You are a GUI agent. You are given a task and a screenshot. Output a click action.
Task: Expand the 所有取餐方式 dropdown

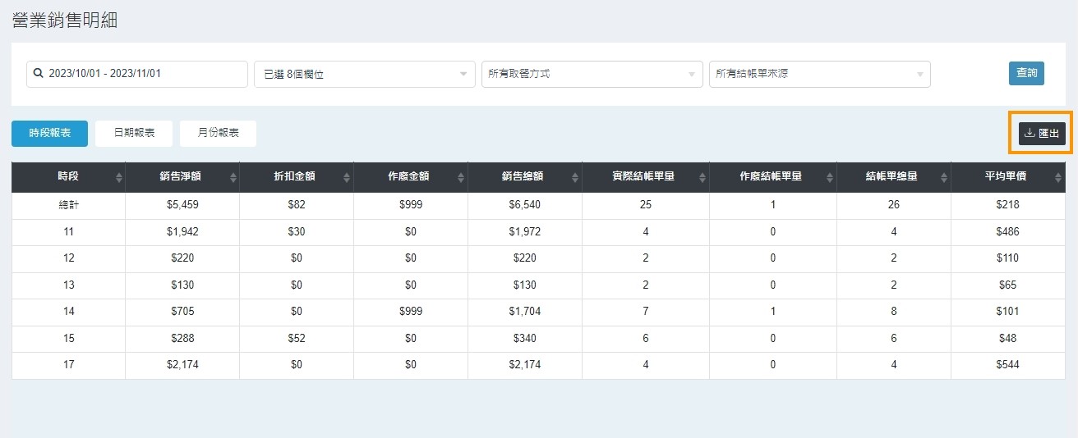(592, 74)
